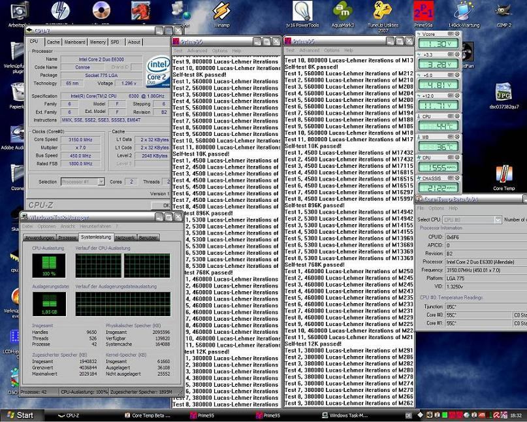Expand the Processor #1 selection dropdown

tap(101, 182)
